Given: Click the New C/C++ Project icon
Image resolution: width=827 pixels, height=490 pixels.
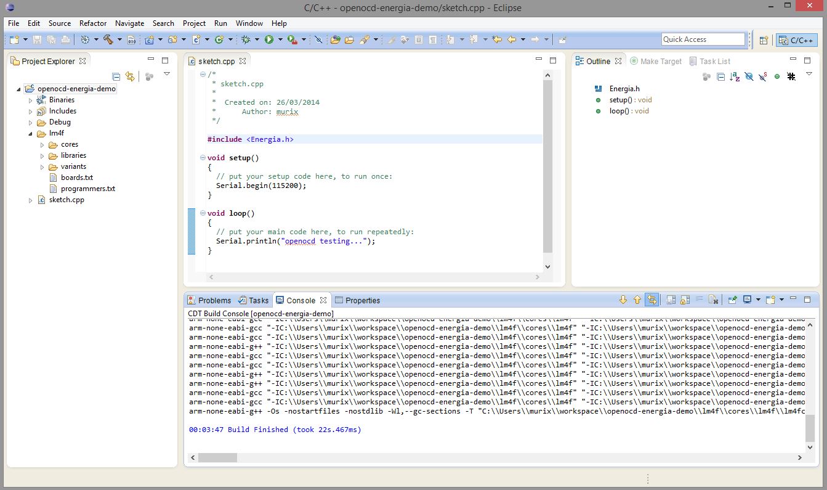Looking at the screenshot, I should tap(149, 39).
